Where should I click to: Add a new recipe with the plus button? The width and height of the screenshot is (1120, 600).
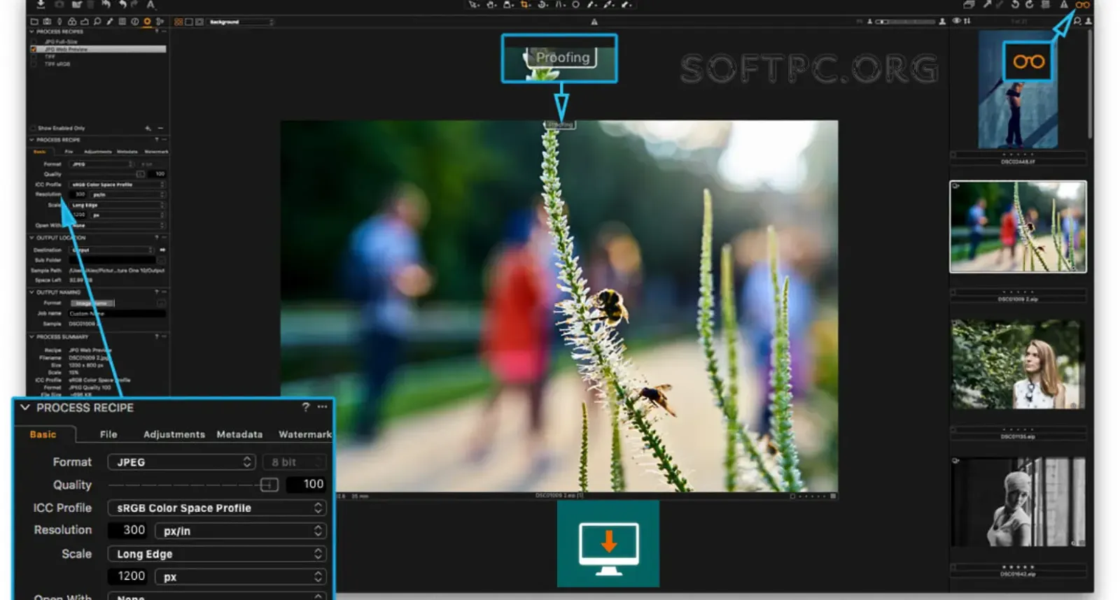click(148, 128)
